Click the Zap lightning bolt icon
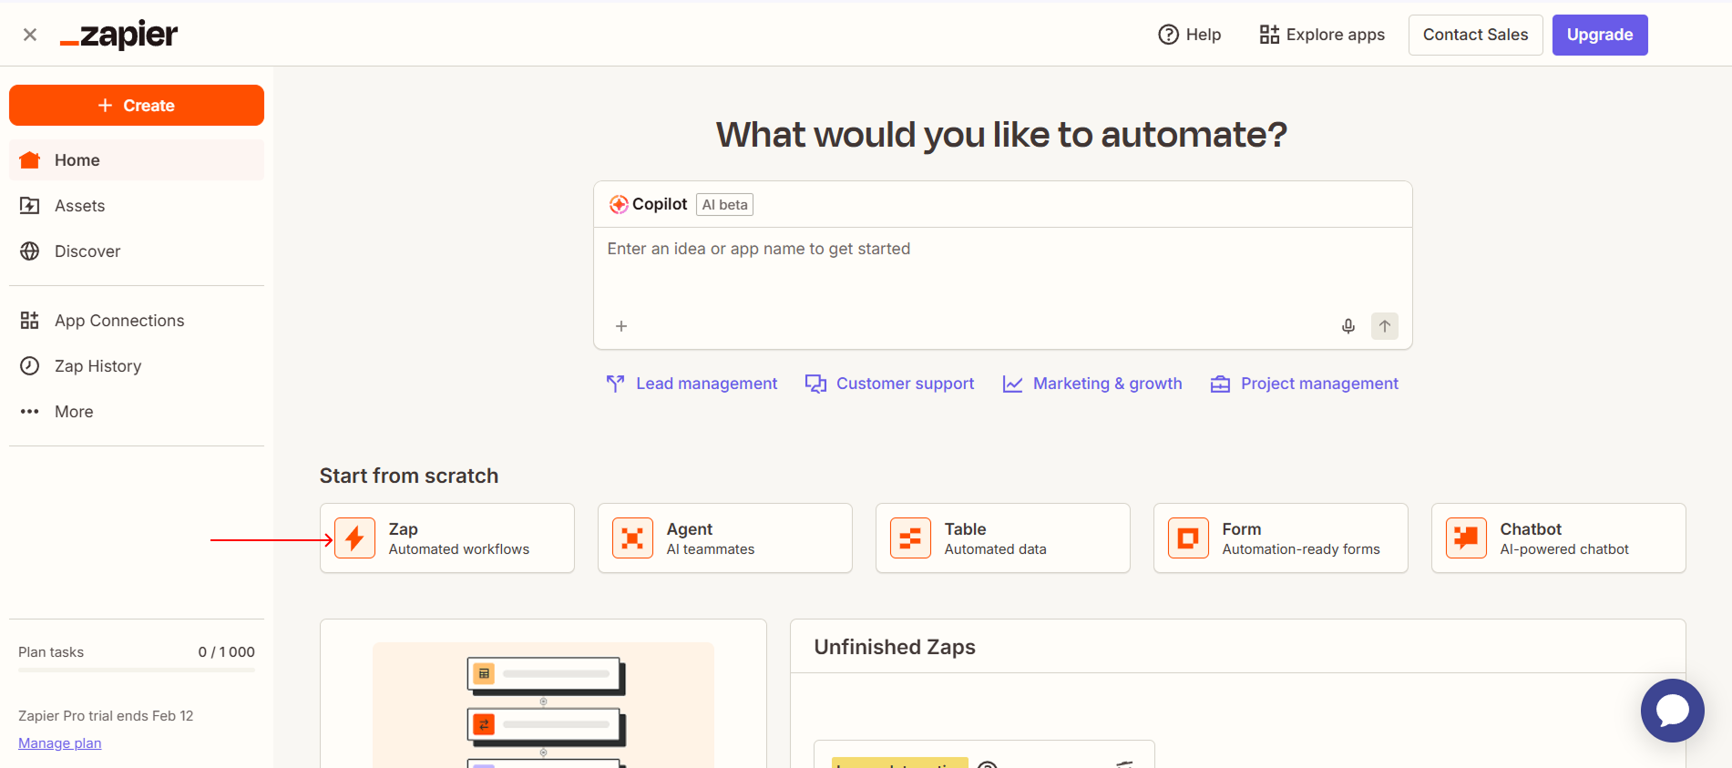1732x768 pixels. click(355, 538)
